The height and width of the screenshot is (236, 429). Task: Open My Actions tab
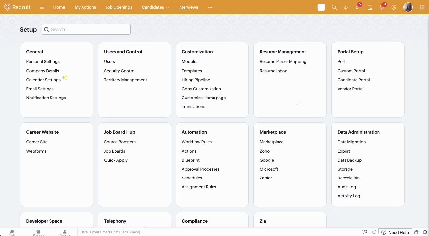[x=85, y=7]
